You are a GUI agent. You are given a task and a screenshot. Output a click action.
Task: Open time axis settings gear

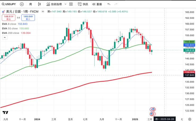tap(190, 119)
